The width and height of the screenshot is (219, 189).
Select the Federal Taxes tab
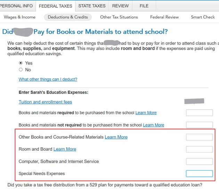pos(56,6)
